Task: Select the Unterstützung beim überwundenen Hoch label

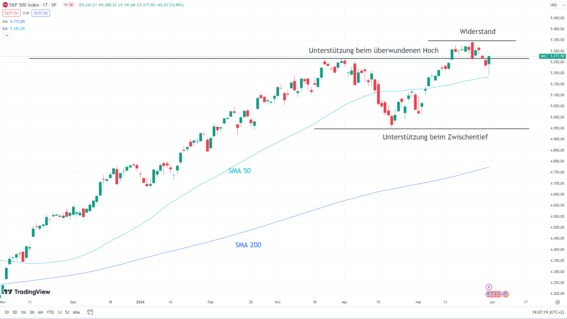Action: pyautogui.click(x=374, y=51)
